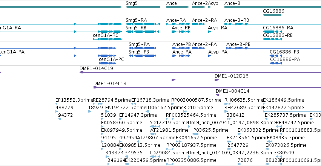Select the Ance-3-RB transcript label
This screenshot has width=321, height=166.
coord(237,20)
